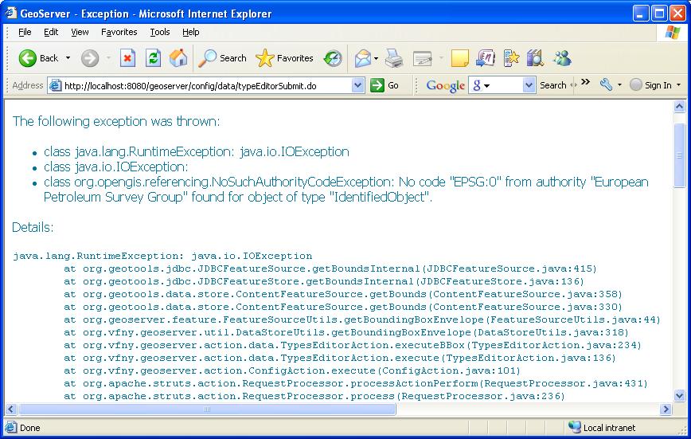Stop loading with the red X icon
Screen dimensions: 691x439
[x=128, y=58]
